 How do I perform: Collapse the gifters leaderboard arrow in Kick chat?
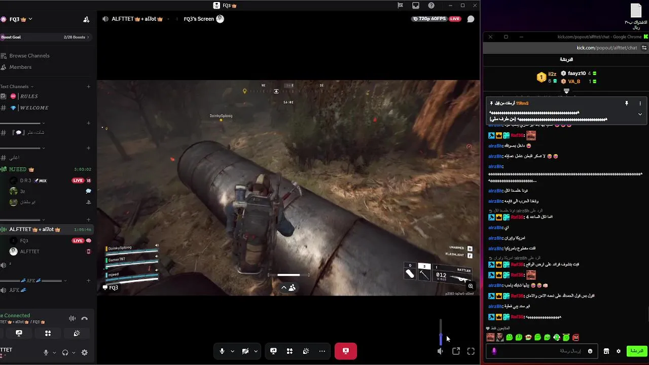coord(566,91)
